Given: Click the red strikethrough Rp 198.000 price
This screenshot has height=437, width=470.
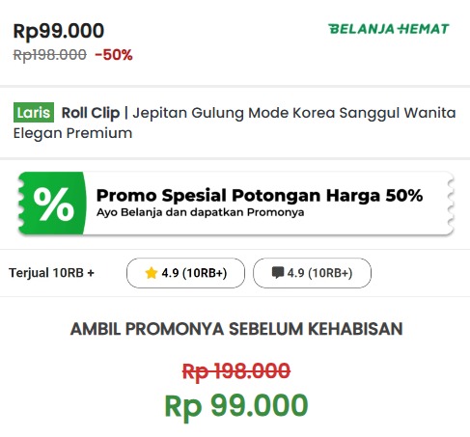Looking at the screenshot, I should [236, 371].
